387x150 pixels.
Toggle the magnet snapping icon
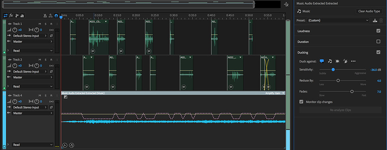click(x=56, y=16)
